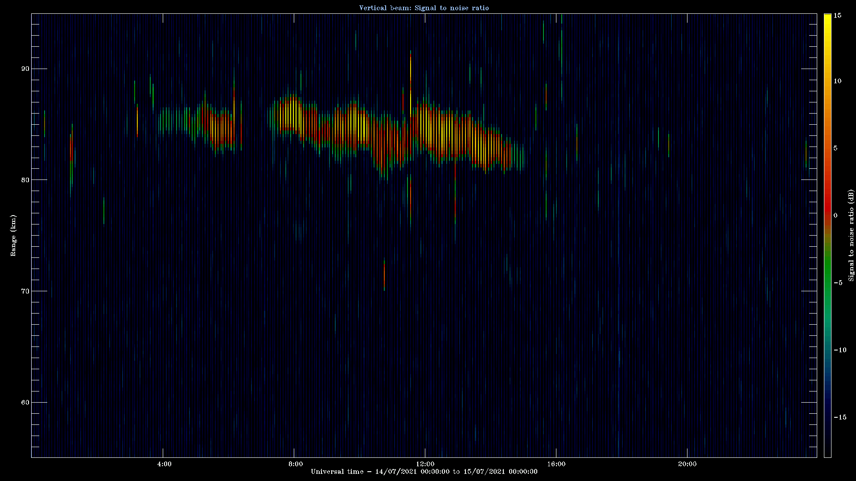Click the 70 km range axis label
Screen dimensions: 856x481
25,291
